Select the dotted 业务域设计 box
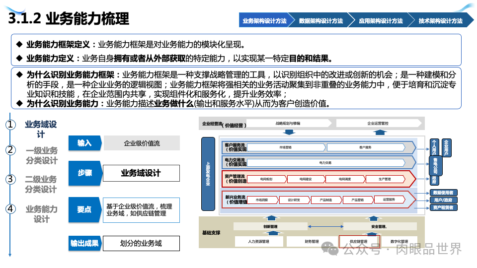The width and height of the screenshot is (477, 268). tap(141, 173)
